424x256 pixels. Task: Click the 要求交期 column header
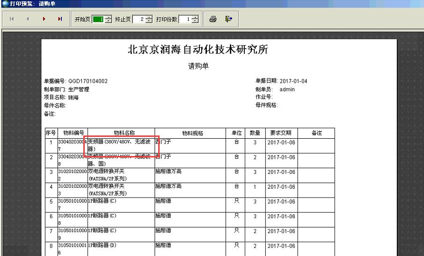pyautogui.click(x=281, y=133)
